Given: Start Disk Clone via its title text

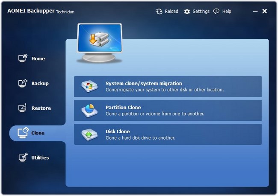Looking at the screenshot, I should pyautogui.click(x=118, y=132).
